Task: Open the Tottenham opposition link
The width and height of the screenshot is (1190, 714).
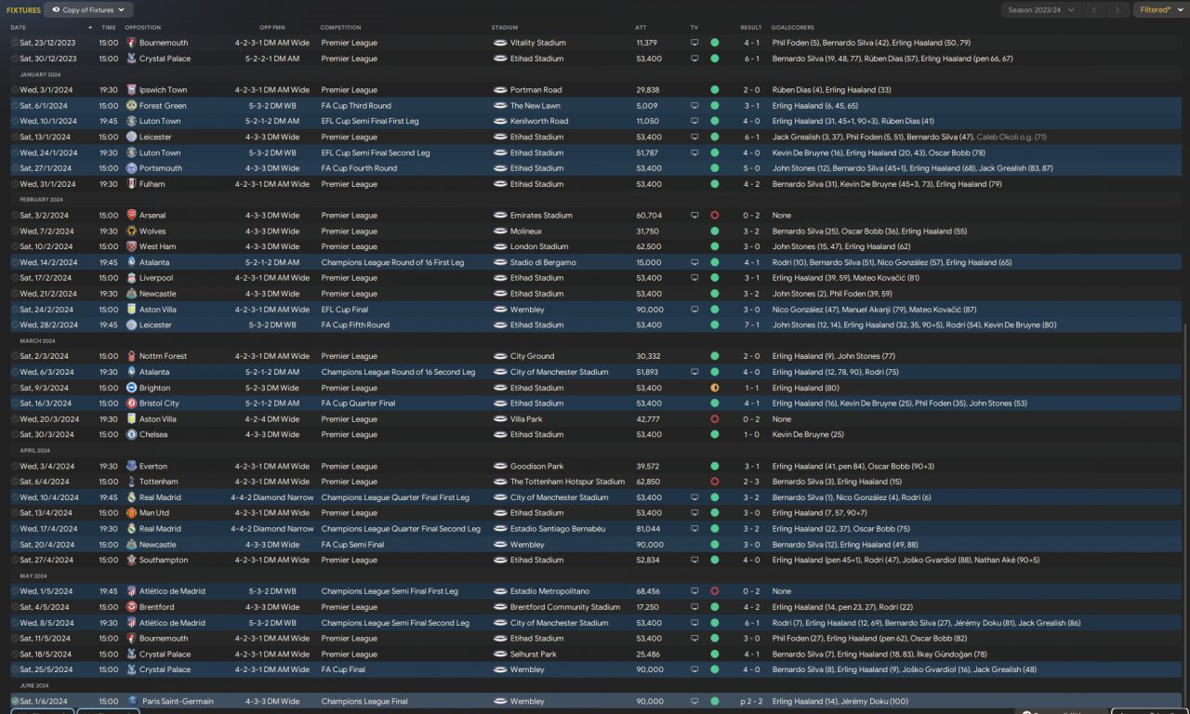Action: point(159,482)
